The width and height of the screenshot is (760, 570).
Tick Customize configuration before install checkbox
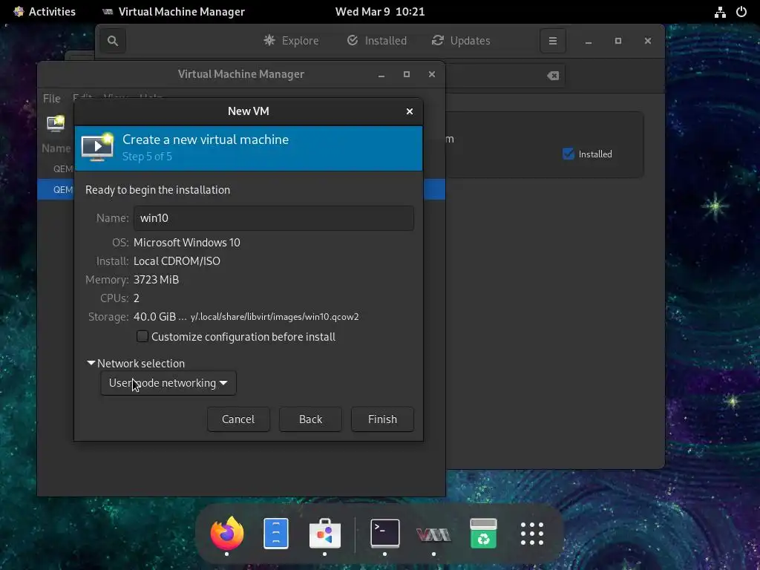(x=142, y=336)
